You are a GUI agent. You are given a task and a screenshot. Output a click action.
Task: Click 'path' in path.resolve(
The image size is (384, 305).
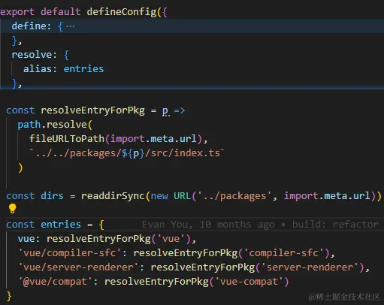pyautogui.click(x=29, y=125)
